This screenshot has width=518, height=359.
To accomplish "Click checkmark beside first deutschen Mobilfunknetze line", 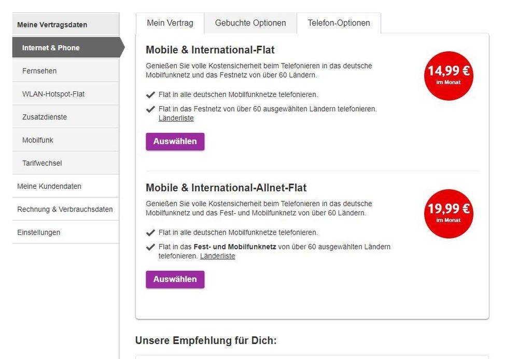I will point(150,95).
